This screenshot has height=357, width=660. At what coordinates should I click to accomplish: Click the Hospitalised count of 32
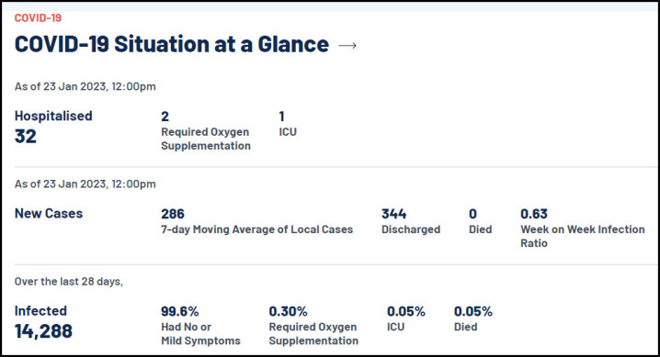[x=26, y=137]
